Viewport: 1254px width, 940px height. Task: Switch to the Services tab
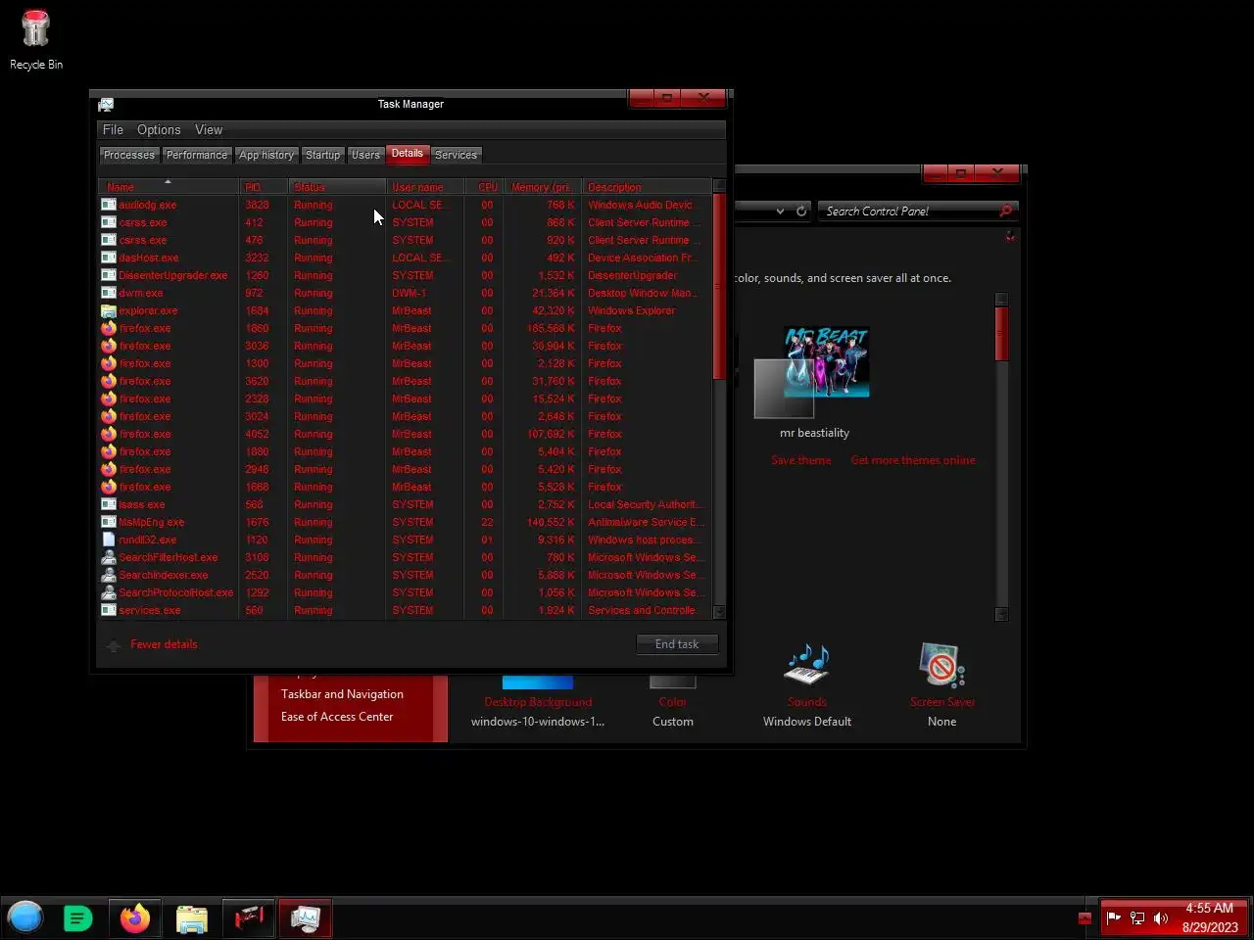point(457,155)
